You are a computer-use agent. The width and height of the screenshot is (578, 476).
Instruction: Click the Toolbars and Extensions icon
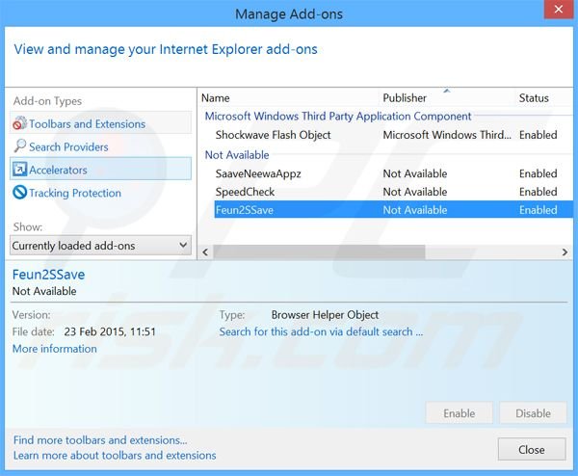(19, 124)
